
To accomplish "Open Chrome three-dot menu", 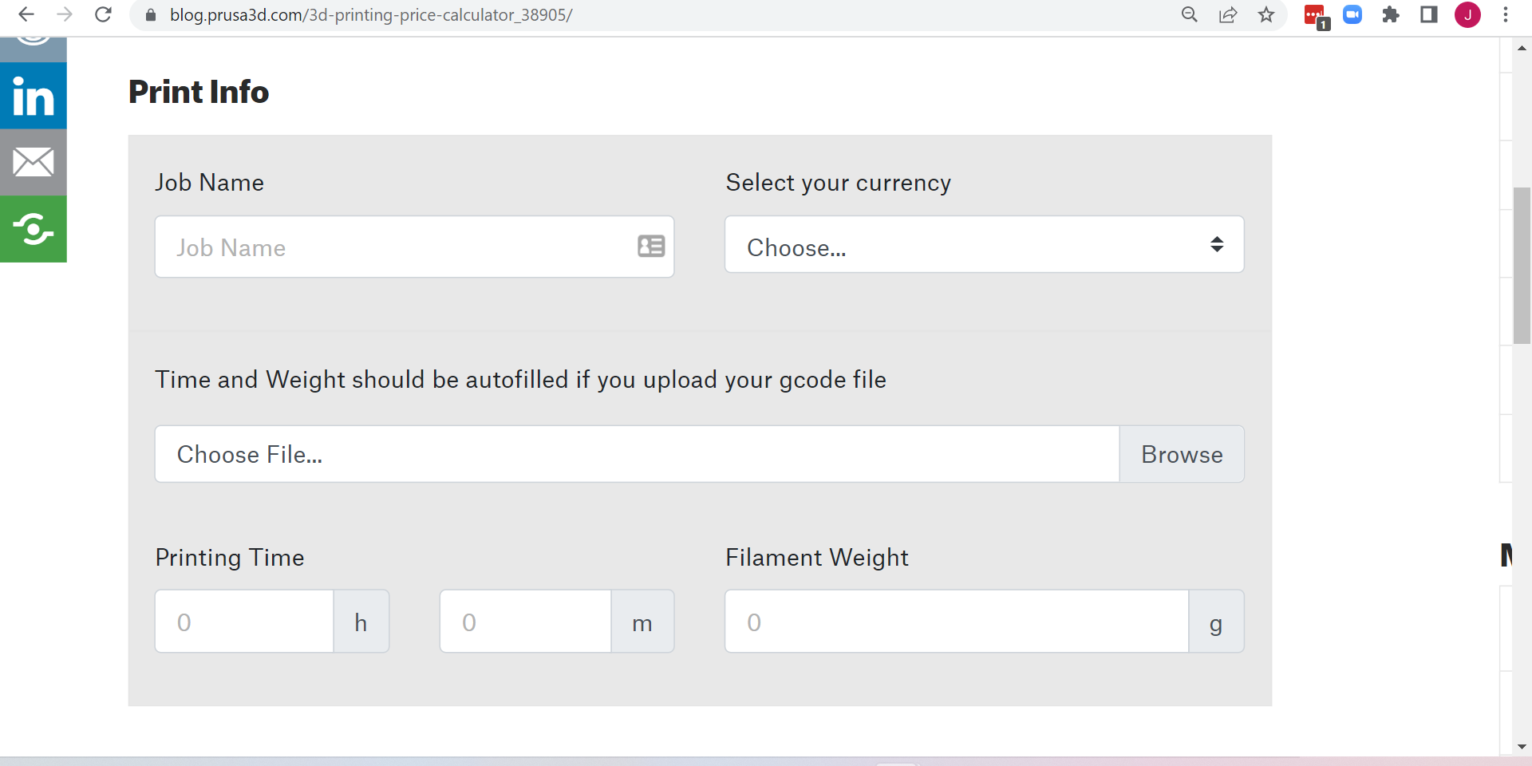I will (1506, 14).
